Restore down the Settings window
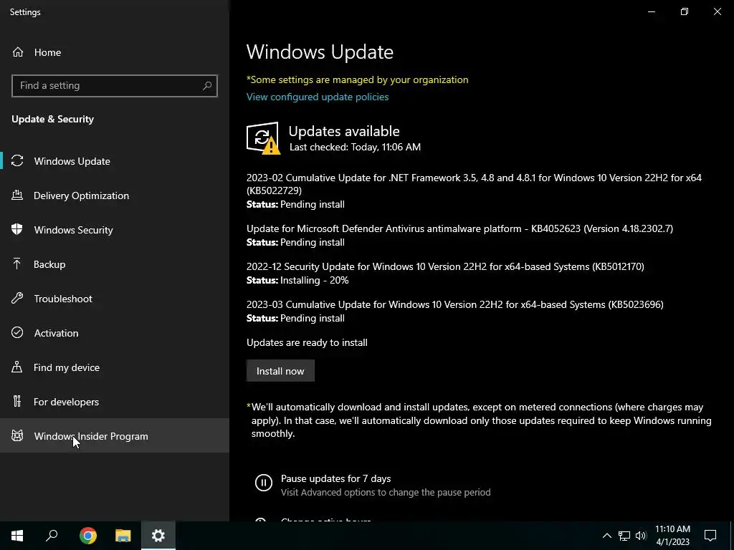The height and width of the screenshot is (550, 734). (x=685, y=11)
